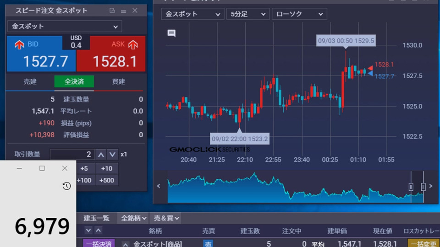Sort by 現在値 column header
440x247 pixels.
point(382,231)
